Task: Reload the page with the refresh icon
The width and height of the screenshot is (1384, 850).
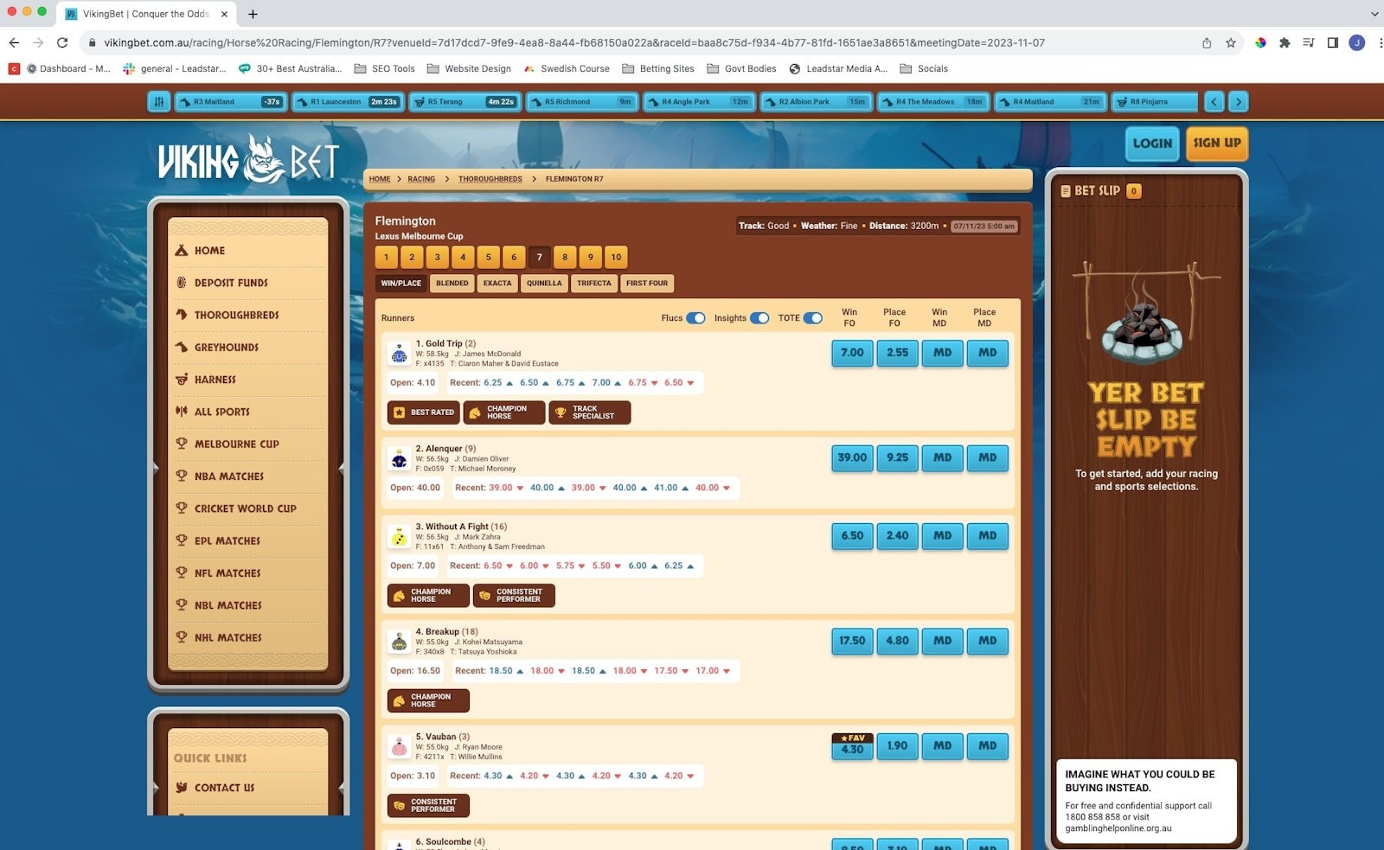Action: point(62,42)
